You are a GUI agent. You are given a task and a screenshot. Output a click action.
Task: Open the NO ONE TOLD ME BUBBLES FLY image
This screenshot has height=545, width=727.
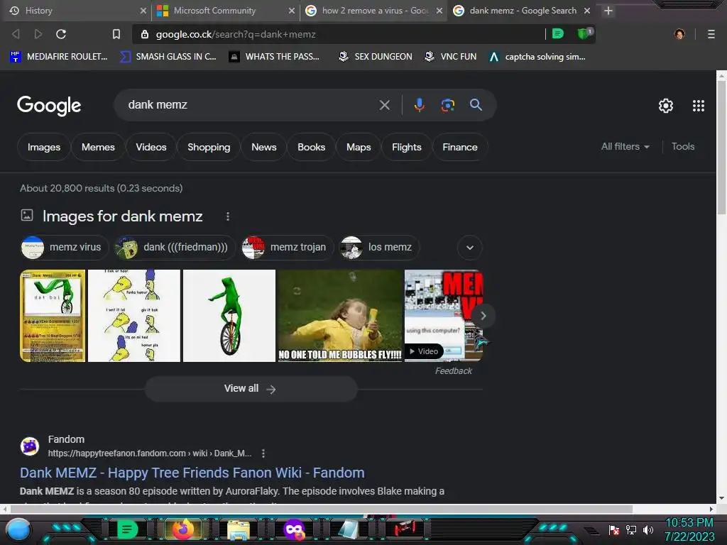(x=340, y=316)
